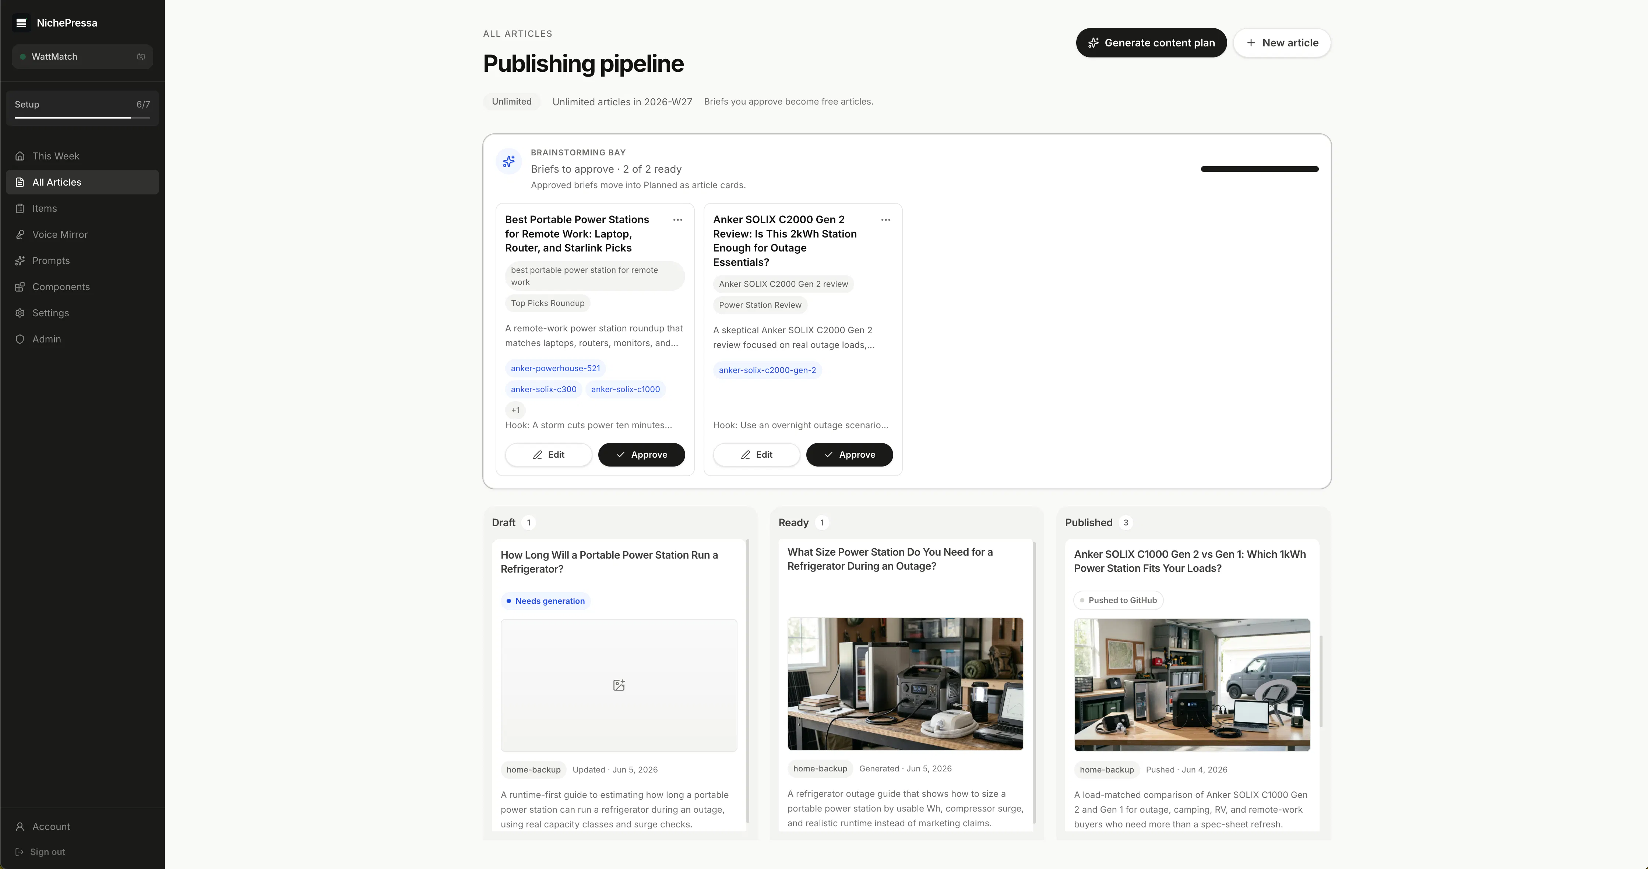The height and width of the screenshot is (869, 1648).
Task: Click the icon beside the WattMatch name
Action: click(x=141, y=56)
